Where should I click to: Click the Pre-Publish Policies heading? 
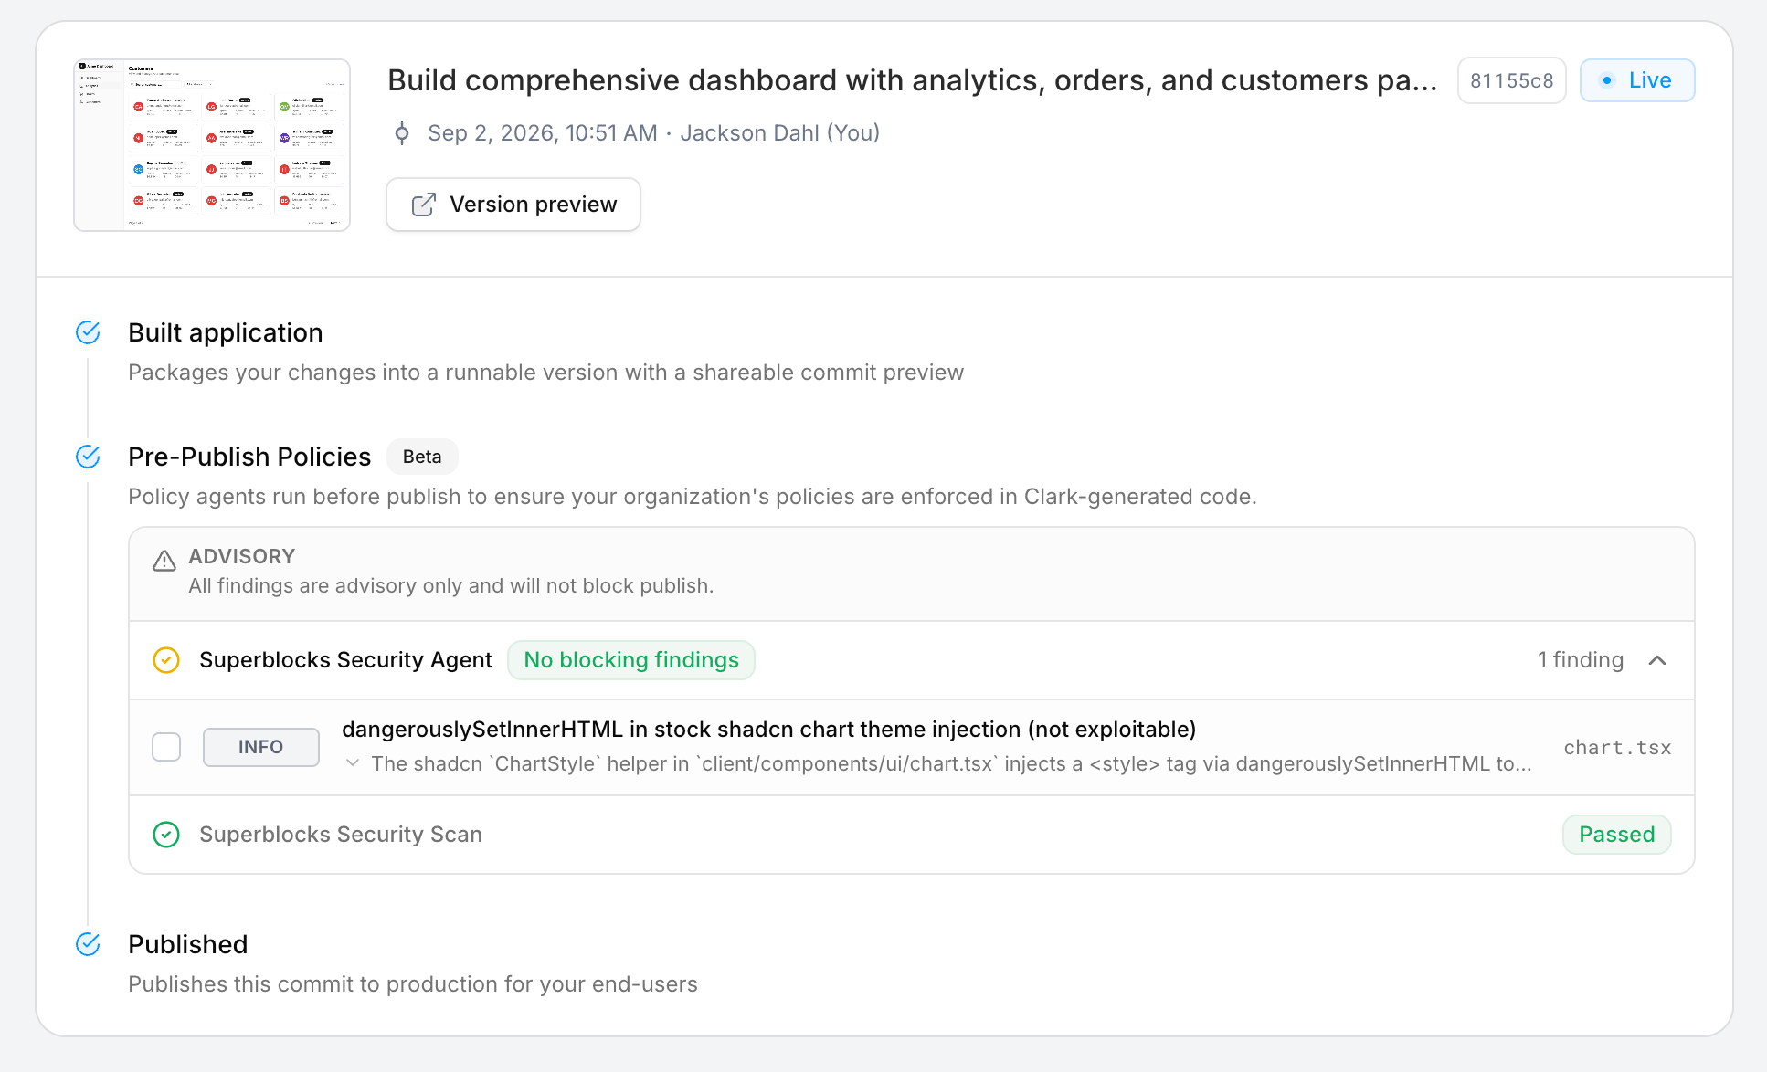coord(249,457)
